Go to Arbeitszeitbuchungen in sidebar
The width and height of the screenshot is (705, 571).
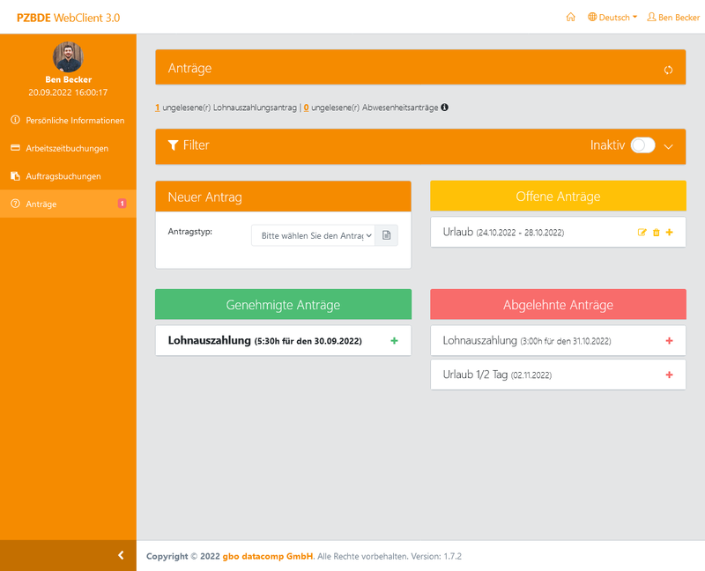67,148
